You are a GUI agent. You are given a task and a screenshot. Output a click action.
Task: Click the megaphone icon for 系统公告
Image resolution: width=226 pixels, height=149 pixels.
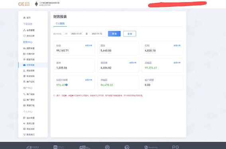click(x=24, y=123)
